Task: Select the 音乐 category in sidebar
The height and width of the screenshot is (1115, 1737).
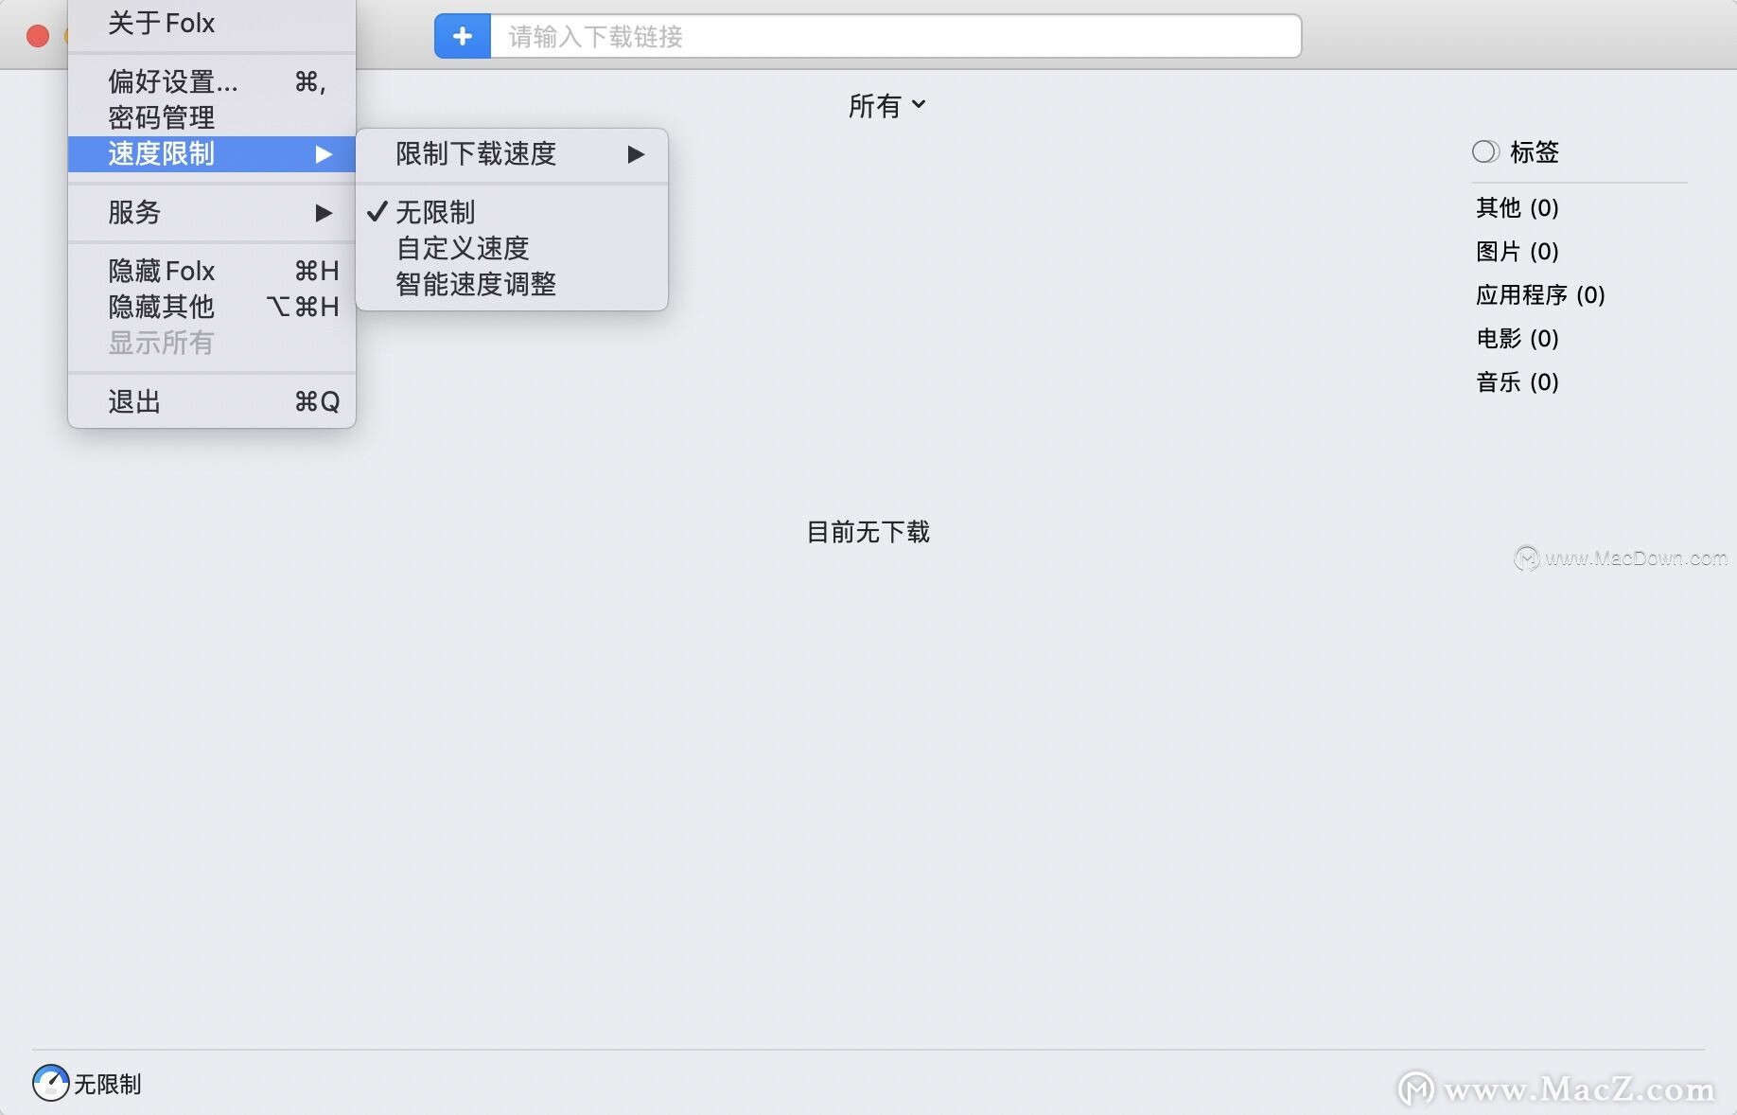Action: coord(1517,382)
